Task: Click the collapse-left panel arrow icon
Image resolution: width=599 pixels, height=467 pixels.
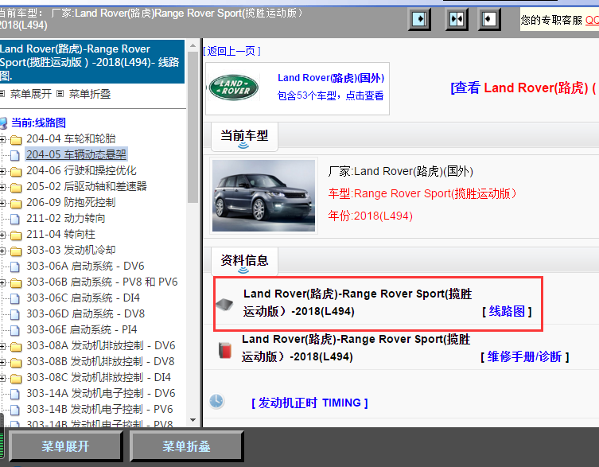Action: pos(489,19)
